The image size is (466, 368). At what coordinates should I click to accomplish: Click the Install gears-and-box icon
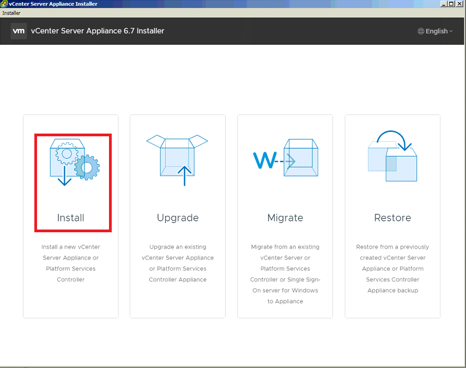point(75,162)
